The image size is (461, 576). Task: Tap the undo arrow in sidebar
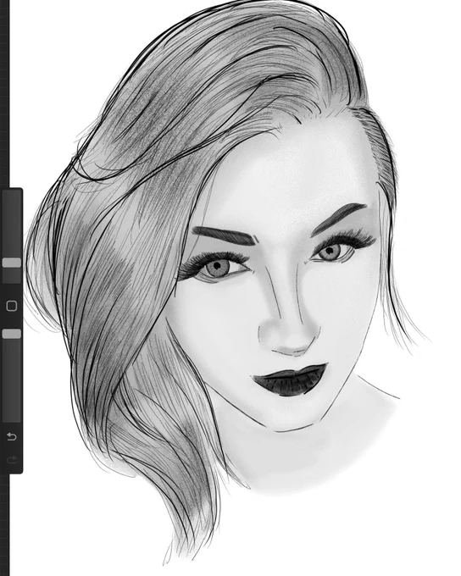coord(12,436)
